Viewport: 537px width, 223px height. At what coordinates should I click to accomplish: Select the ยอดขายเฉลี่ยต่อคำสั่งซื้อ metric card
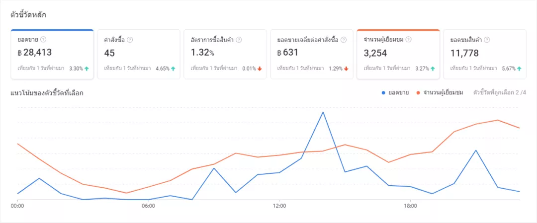(x=311, y=54)
